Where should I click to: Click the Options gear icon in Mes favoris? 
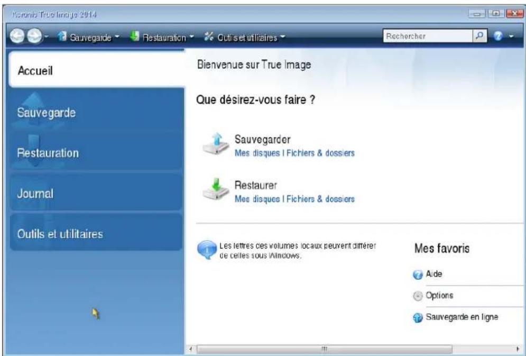pos(418,297)
